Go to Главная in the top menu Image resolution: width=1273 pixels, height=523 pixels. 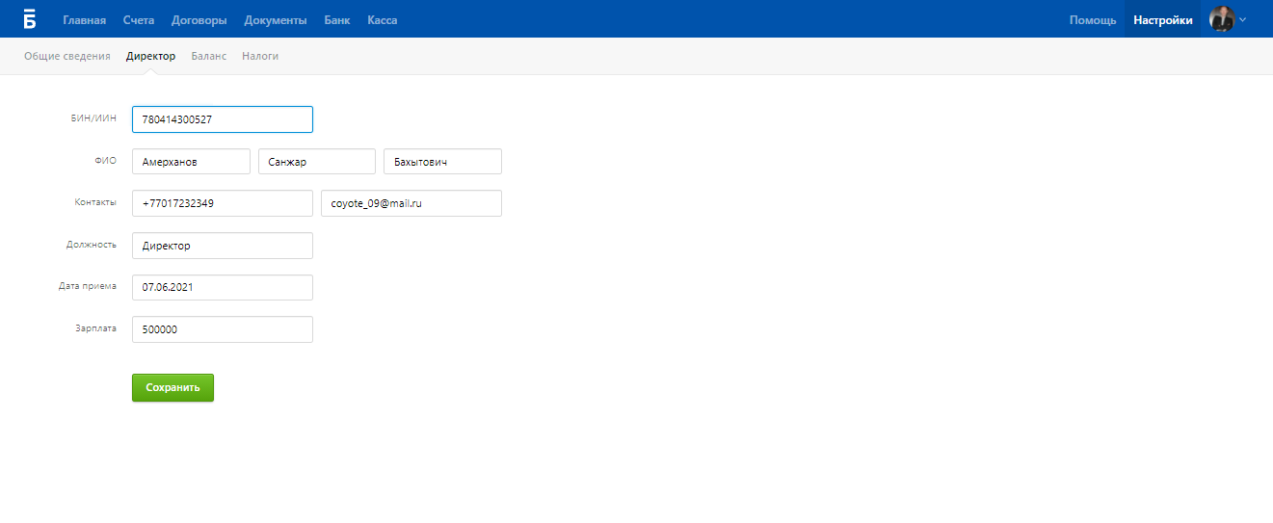[x=84, y=20]
